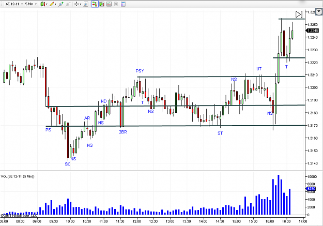Image resolution: width=323 pixels, height=226 pixels.
Task: Click the ND annotation label
Action: [103, 101]
